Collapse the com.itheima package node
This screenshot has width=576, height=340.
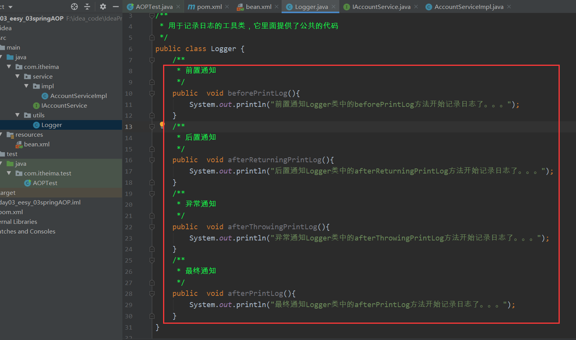pos(9,67)
